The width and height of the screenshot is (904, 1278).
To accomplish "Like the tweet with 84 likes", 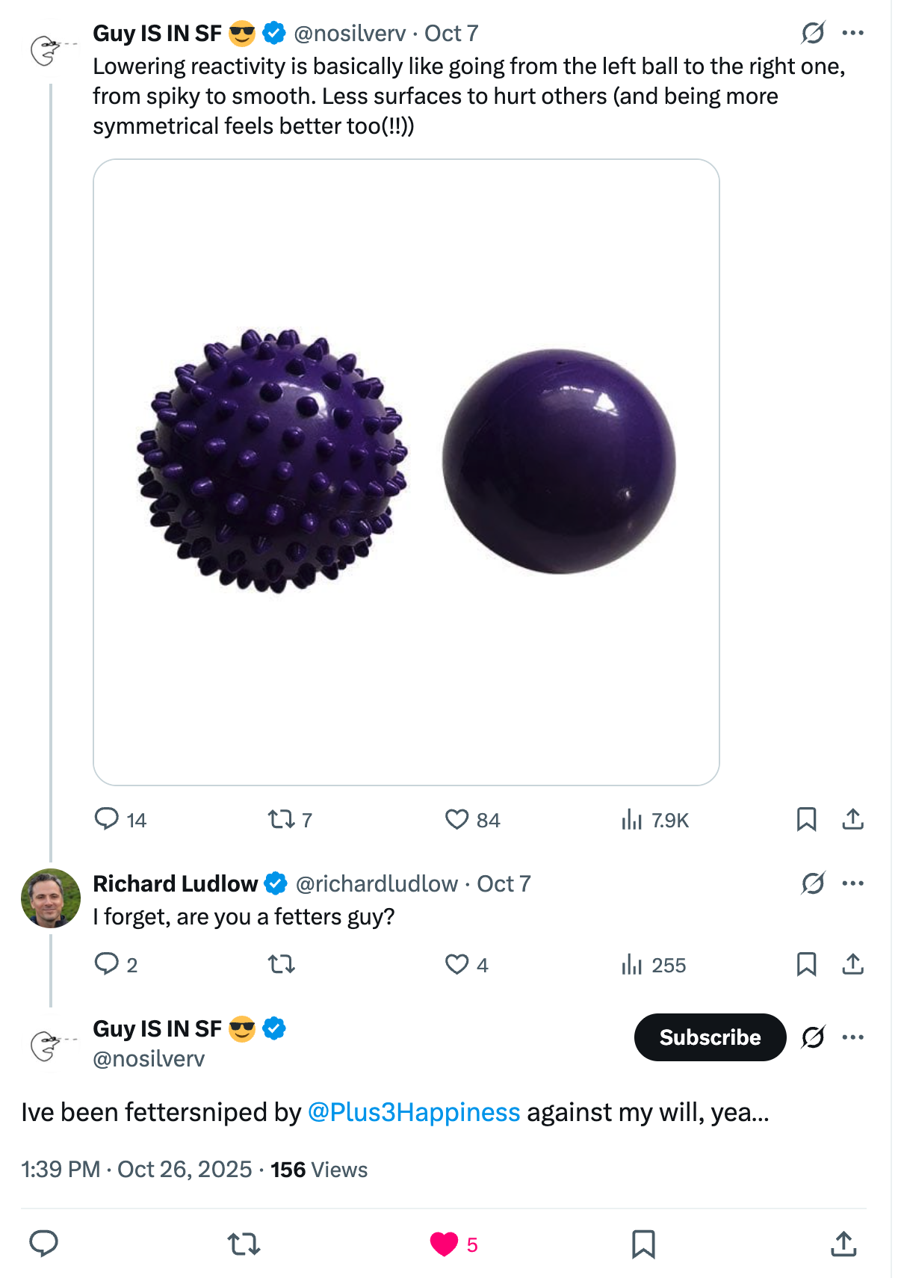I will click(456, 820).
